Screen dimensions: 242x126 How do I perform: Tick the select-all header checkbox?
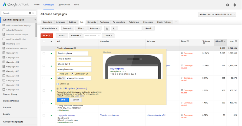[44, 41]
